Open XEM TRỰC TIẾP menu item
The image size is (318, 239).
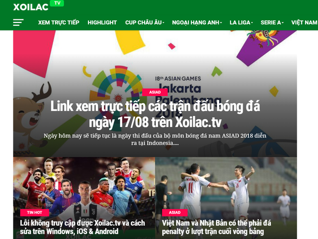[x=59, y=22]
